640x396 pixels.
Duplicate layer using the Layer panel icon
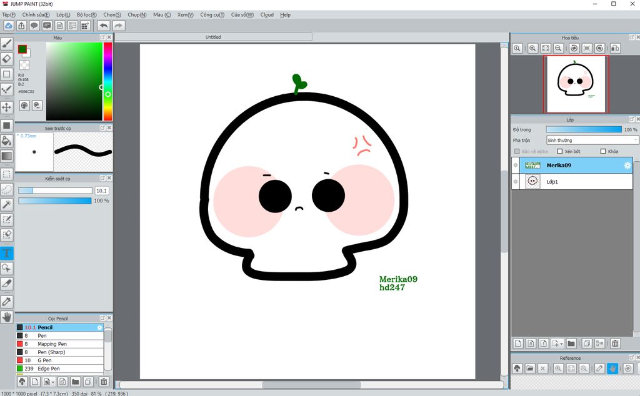pos(586,344)
